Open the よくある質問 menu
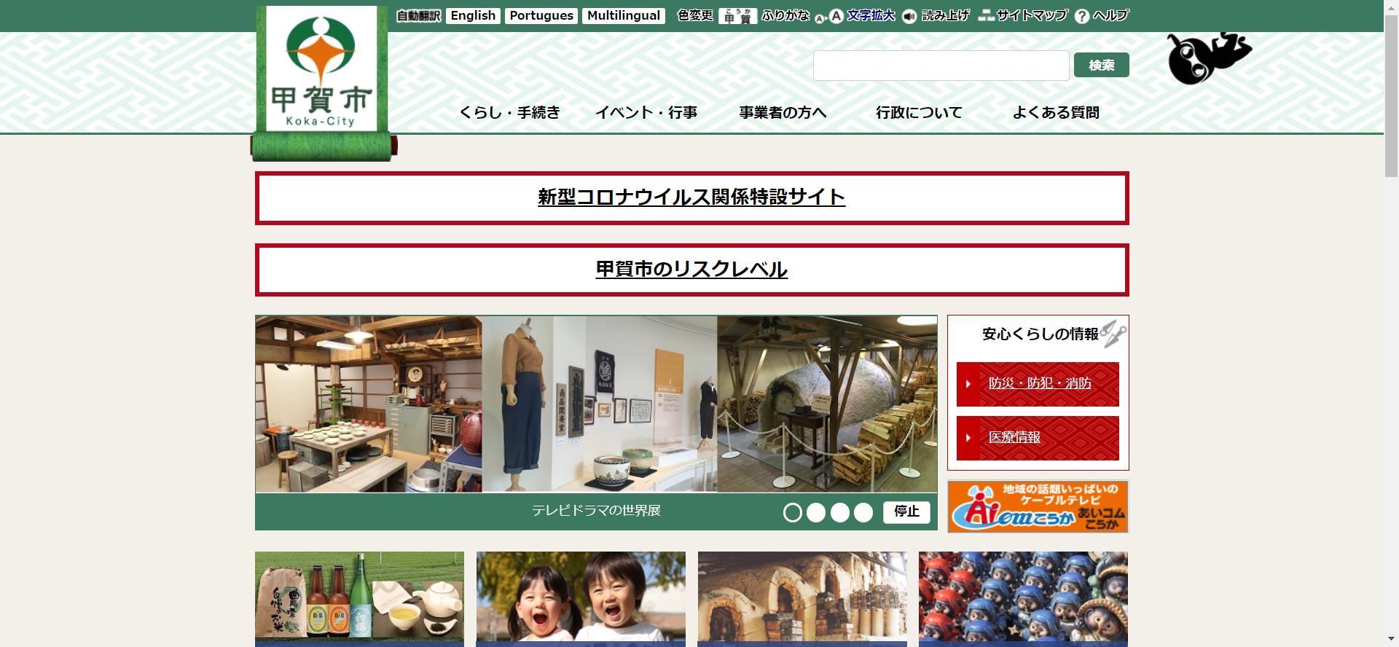The image size is (1399, 647). click(x=1056, y=112)
